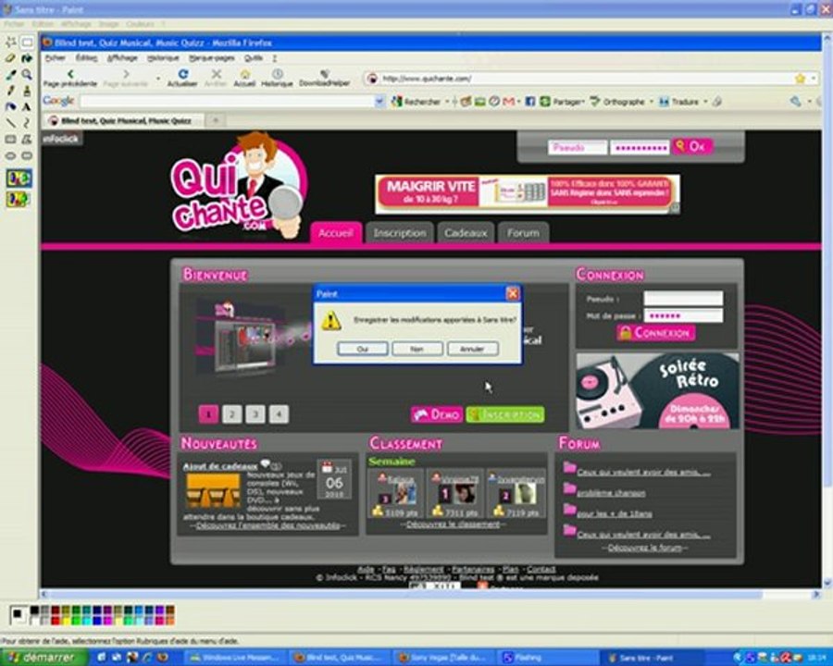Pick the Color picker eyedropper tool
The height and width of the screenshot is (666, 833).
(10, 74)
